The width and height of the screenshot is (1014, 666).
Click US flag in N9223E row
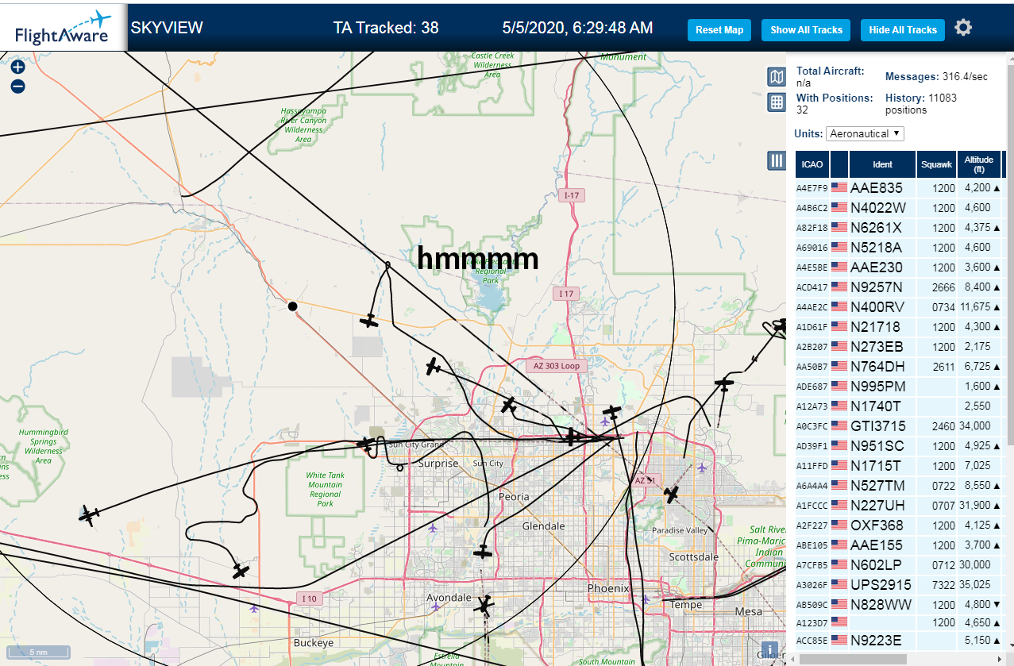pos(839,641)
